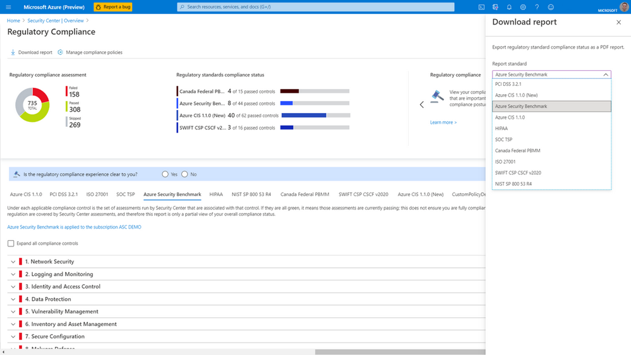
Task: Select the Yes feedback radio button
Action: [x=165, y=174]
